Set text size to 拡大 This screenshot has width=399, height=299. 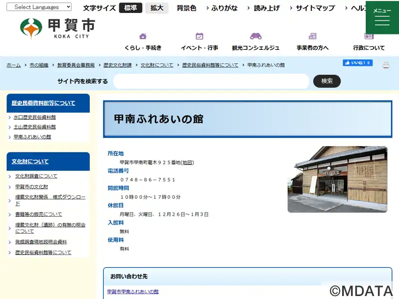[157, 8]
